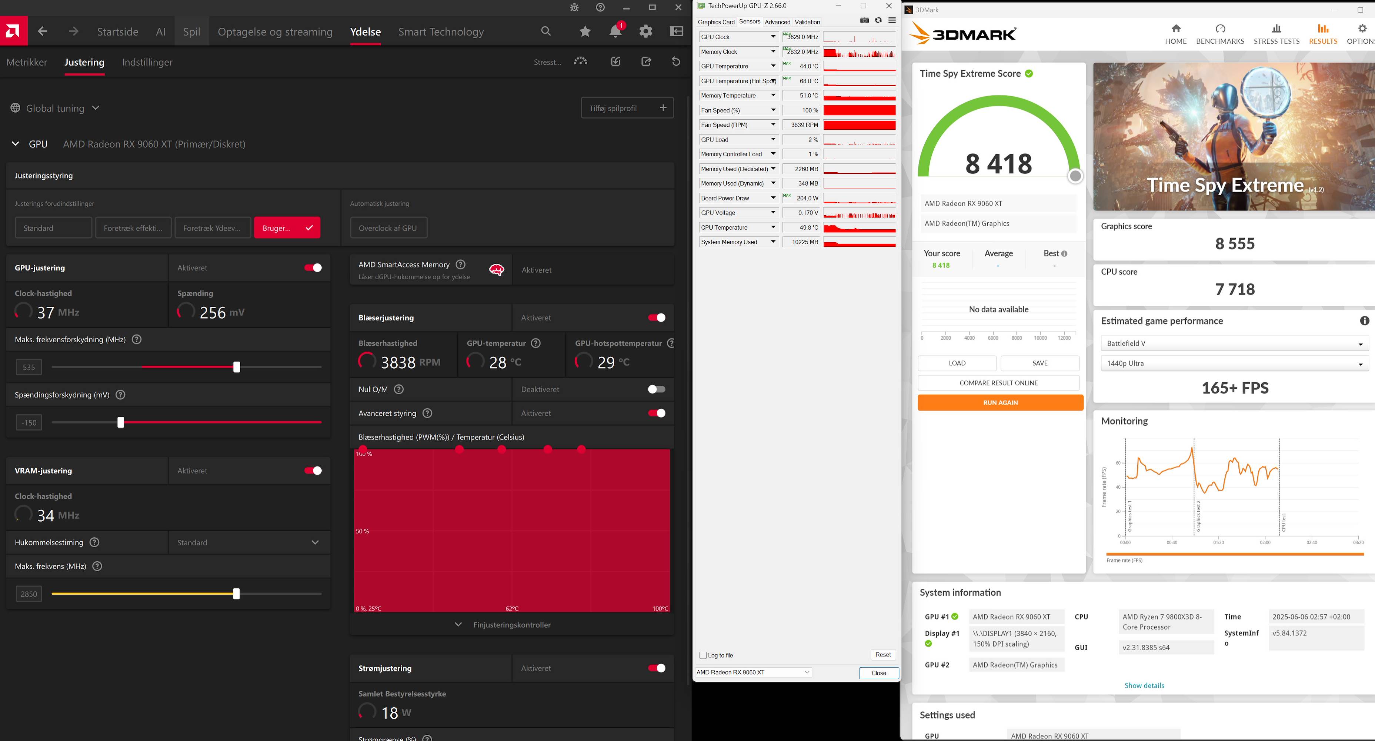Screen dimensions: 1375x741
Task: Click help icon next to Nul O/M
Action: pyautogui.click(x=399, y=389)
